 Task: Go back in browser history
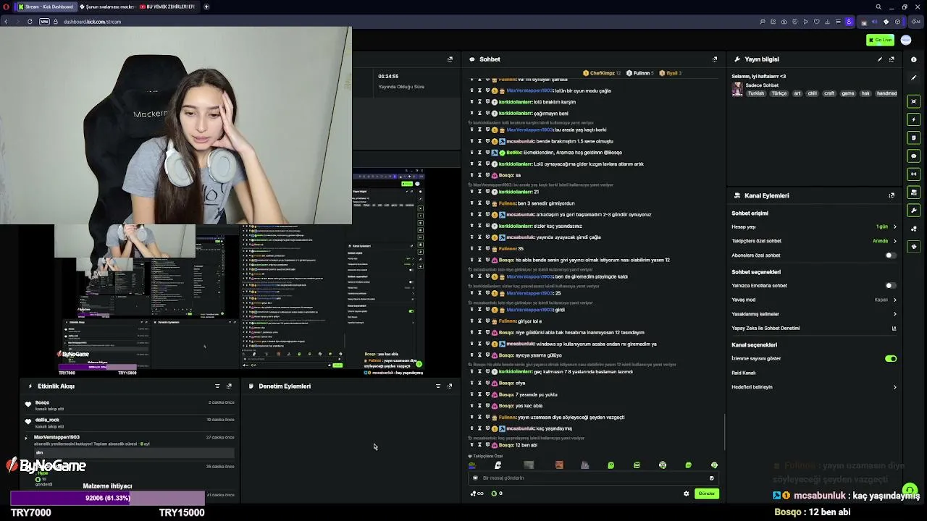point(6,22)
